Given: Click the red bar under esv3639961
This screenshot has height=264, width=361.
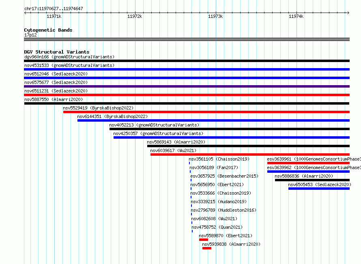Looking at the screenshot, I should click(308, 163).
